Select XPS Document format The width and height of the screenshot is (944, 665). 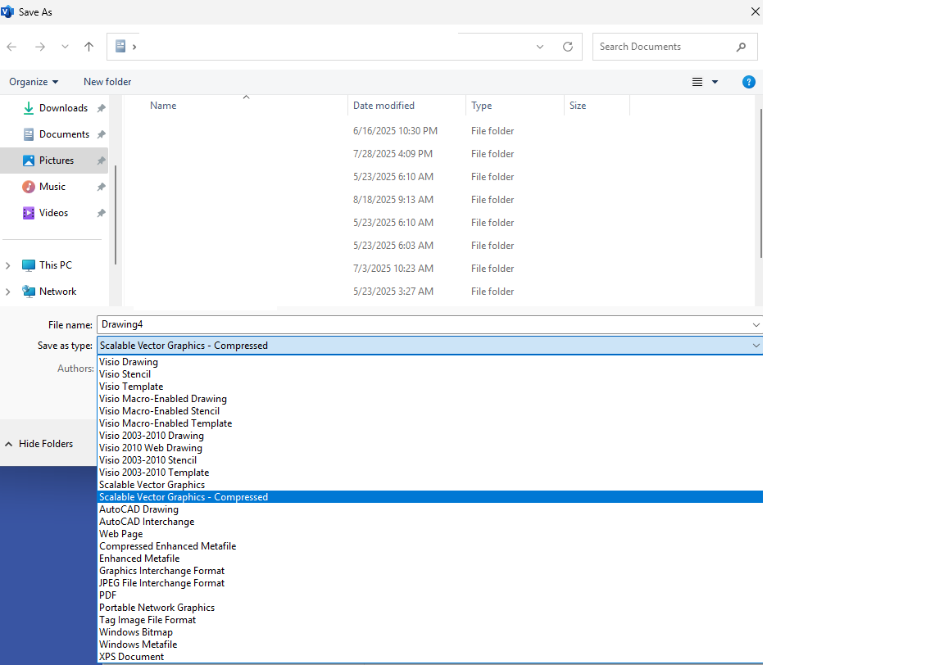coord(430,657)
